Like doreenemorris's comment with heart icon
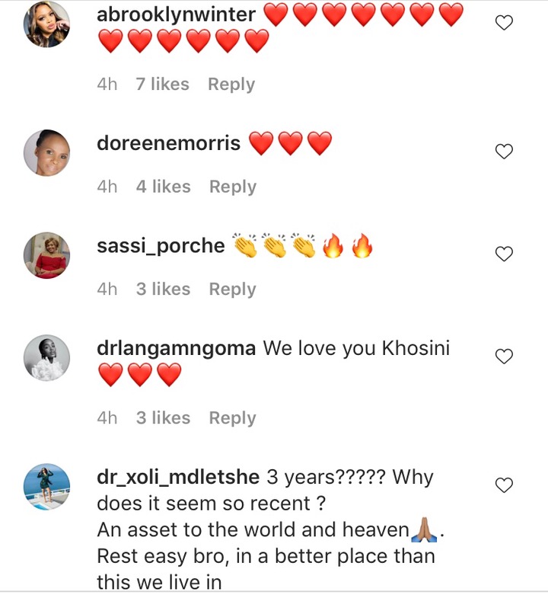 coord(504,152)
